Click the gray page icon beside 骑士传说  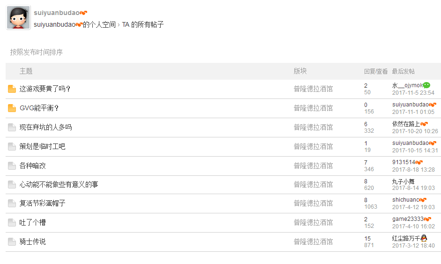point(12,242)
